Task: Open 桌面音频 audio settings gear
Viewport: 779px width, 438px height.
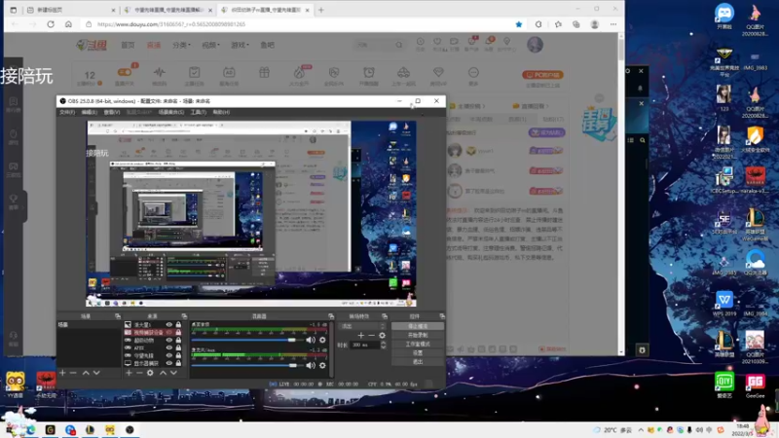Action: pos(322,340)
